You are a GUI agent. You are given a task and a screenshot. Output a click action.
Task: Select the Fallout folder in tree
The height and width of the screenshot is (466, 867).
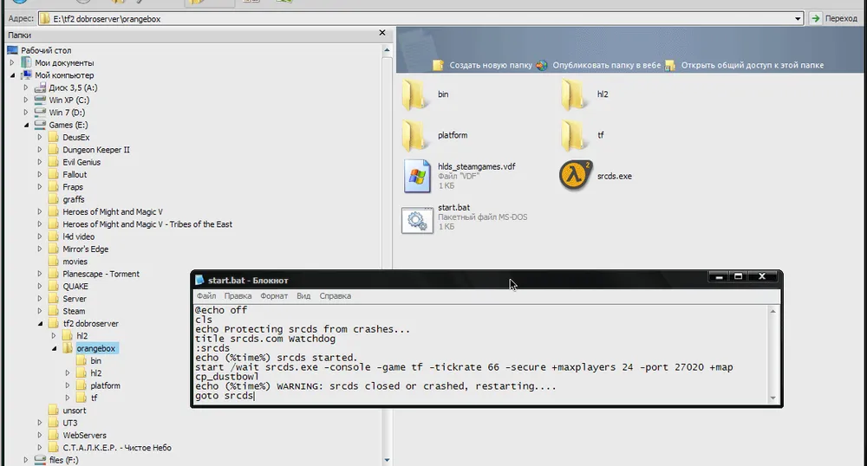(x=75, y=175)
